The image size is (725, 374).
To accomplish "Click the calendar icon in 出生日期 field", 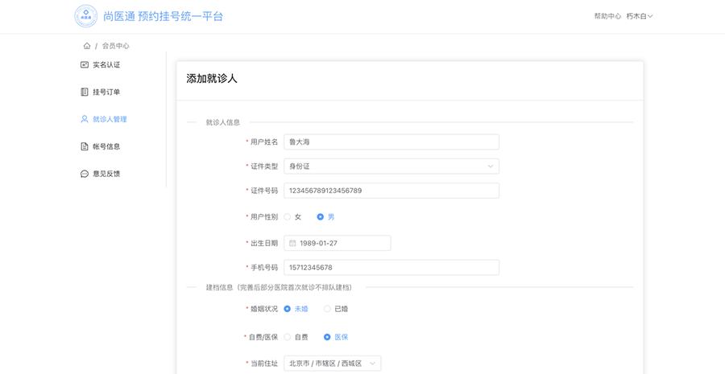I will (x=292, y=243).
